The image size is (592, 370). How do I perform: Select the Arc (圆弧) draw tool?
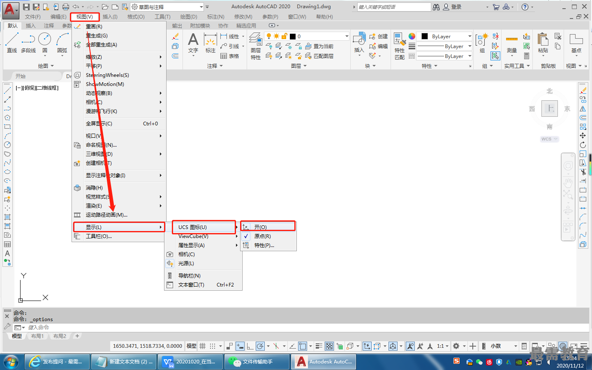[62, 43]
